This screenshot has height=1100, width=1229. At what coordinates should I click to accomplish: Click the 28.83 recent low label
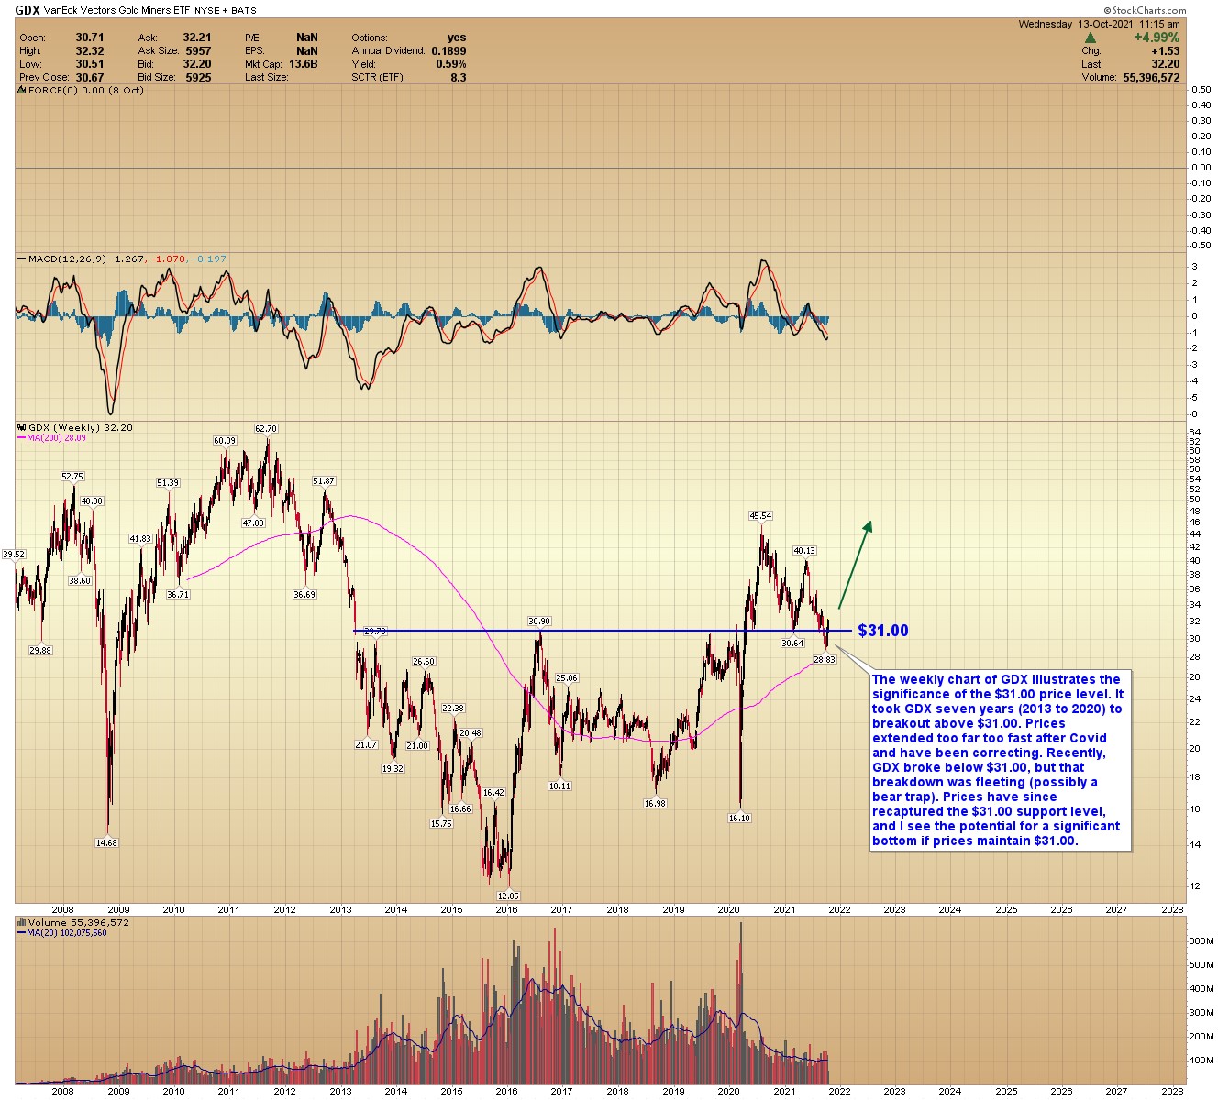[x=825, y=659]
